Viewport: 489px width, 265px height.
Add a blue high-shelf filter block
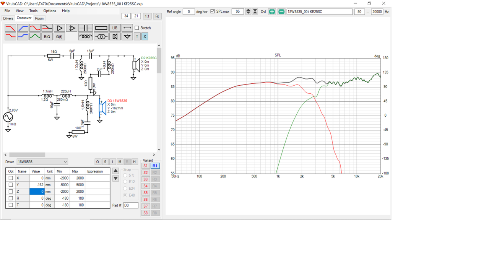point(23,36)
